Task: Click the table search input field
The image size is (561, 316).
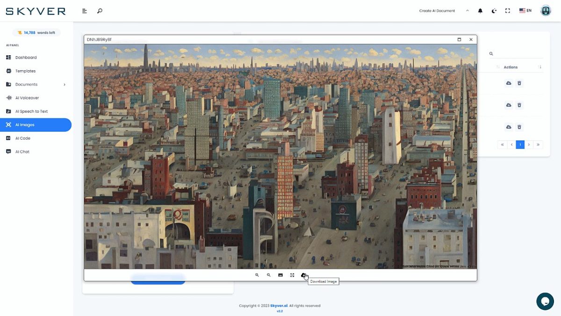Action: tap(517, 54)
